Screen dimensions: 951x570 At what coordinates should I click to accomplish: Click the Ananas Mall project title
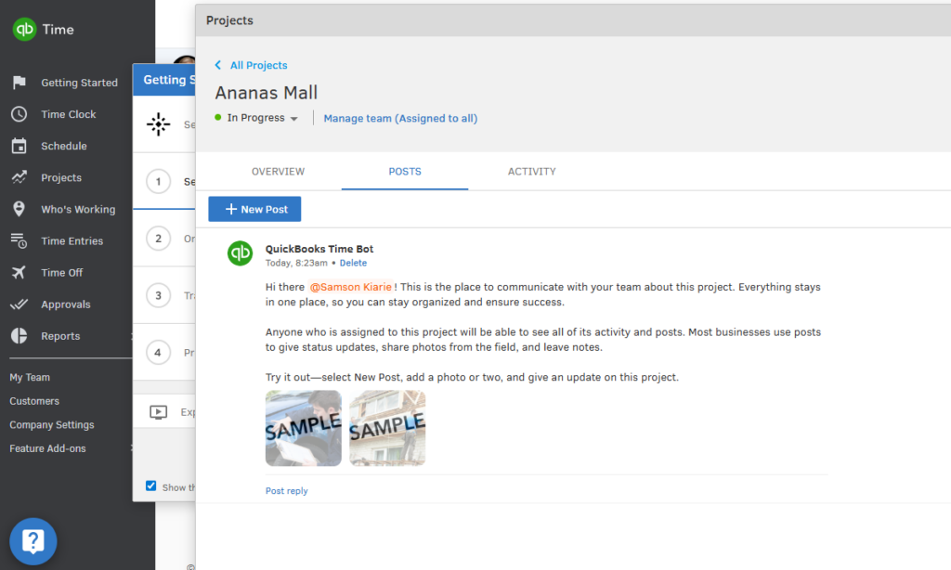click(x=267, y=92)
